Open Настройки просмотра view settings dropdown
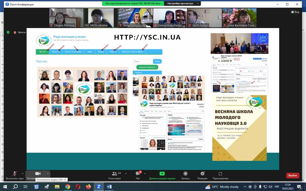The image size is (306, 191). [182, 4]
